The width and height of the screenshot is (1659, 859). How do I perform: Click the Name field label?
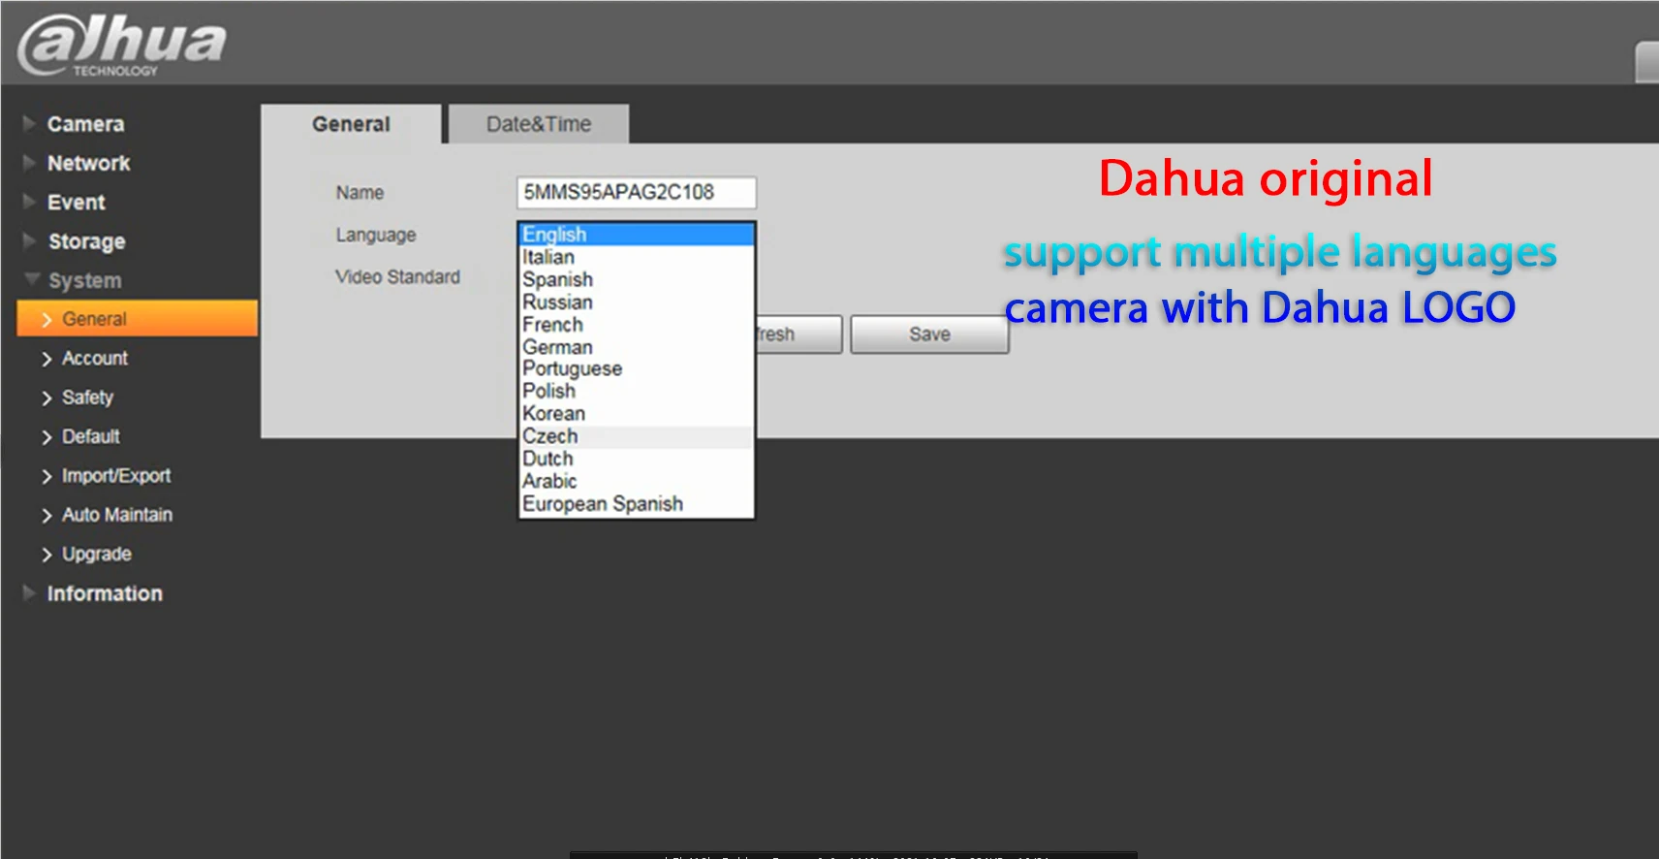point(360,192)
